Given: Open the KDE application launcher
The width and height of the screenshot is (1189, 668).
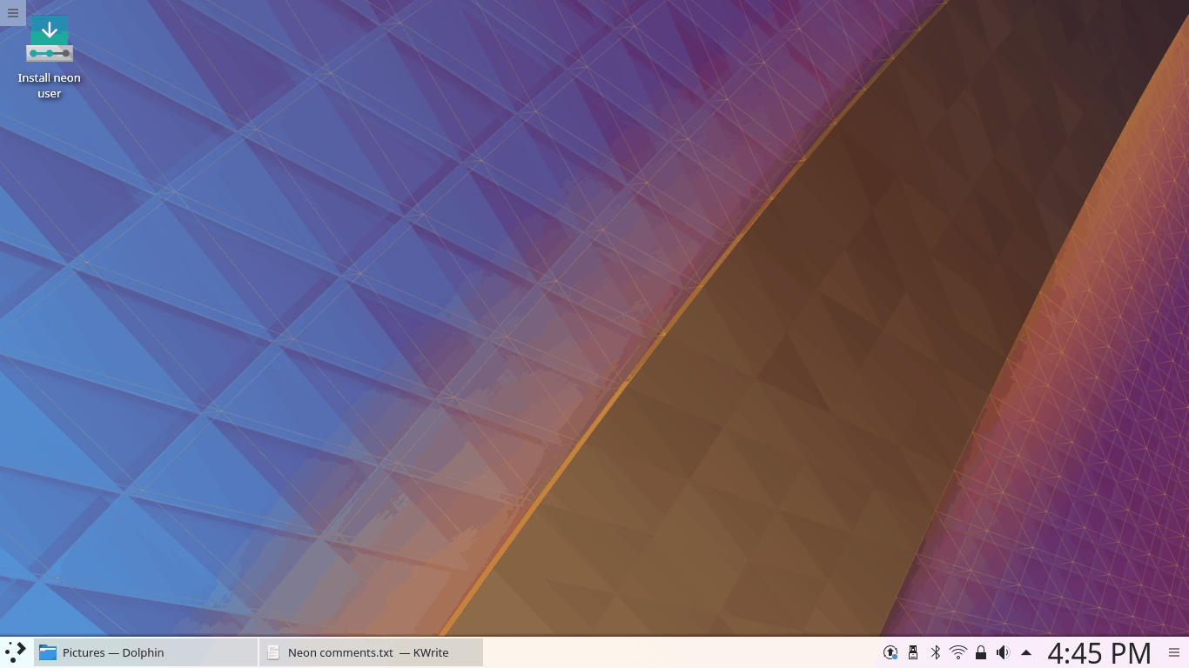Looking at the screenshot, I should tap(16, 652).
